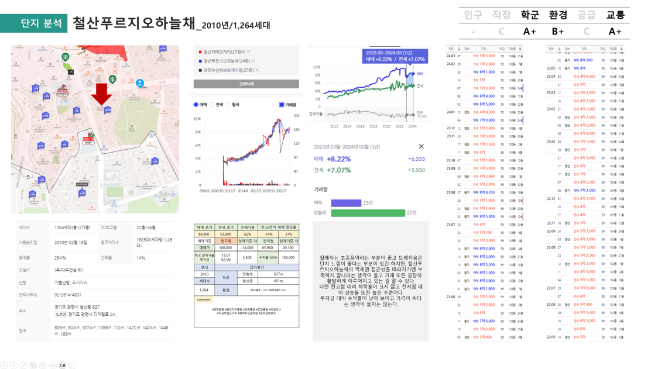Click the black swatch for 광명두산위브트레지움(25평)
658x369 pixels.
point(200,70)
